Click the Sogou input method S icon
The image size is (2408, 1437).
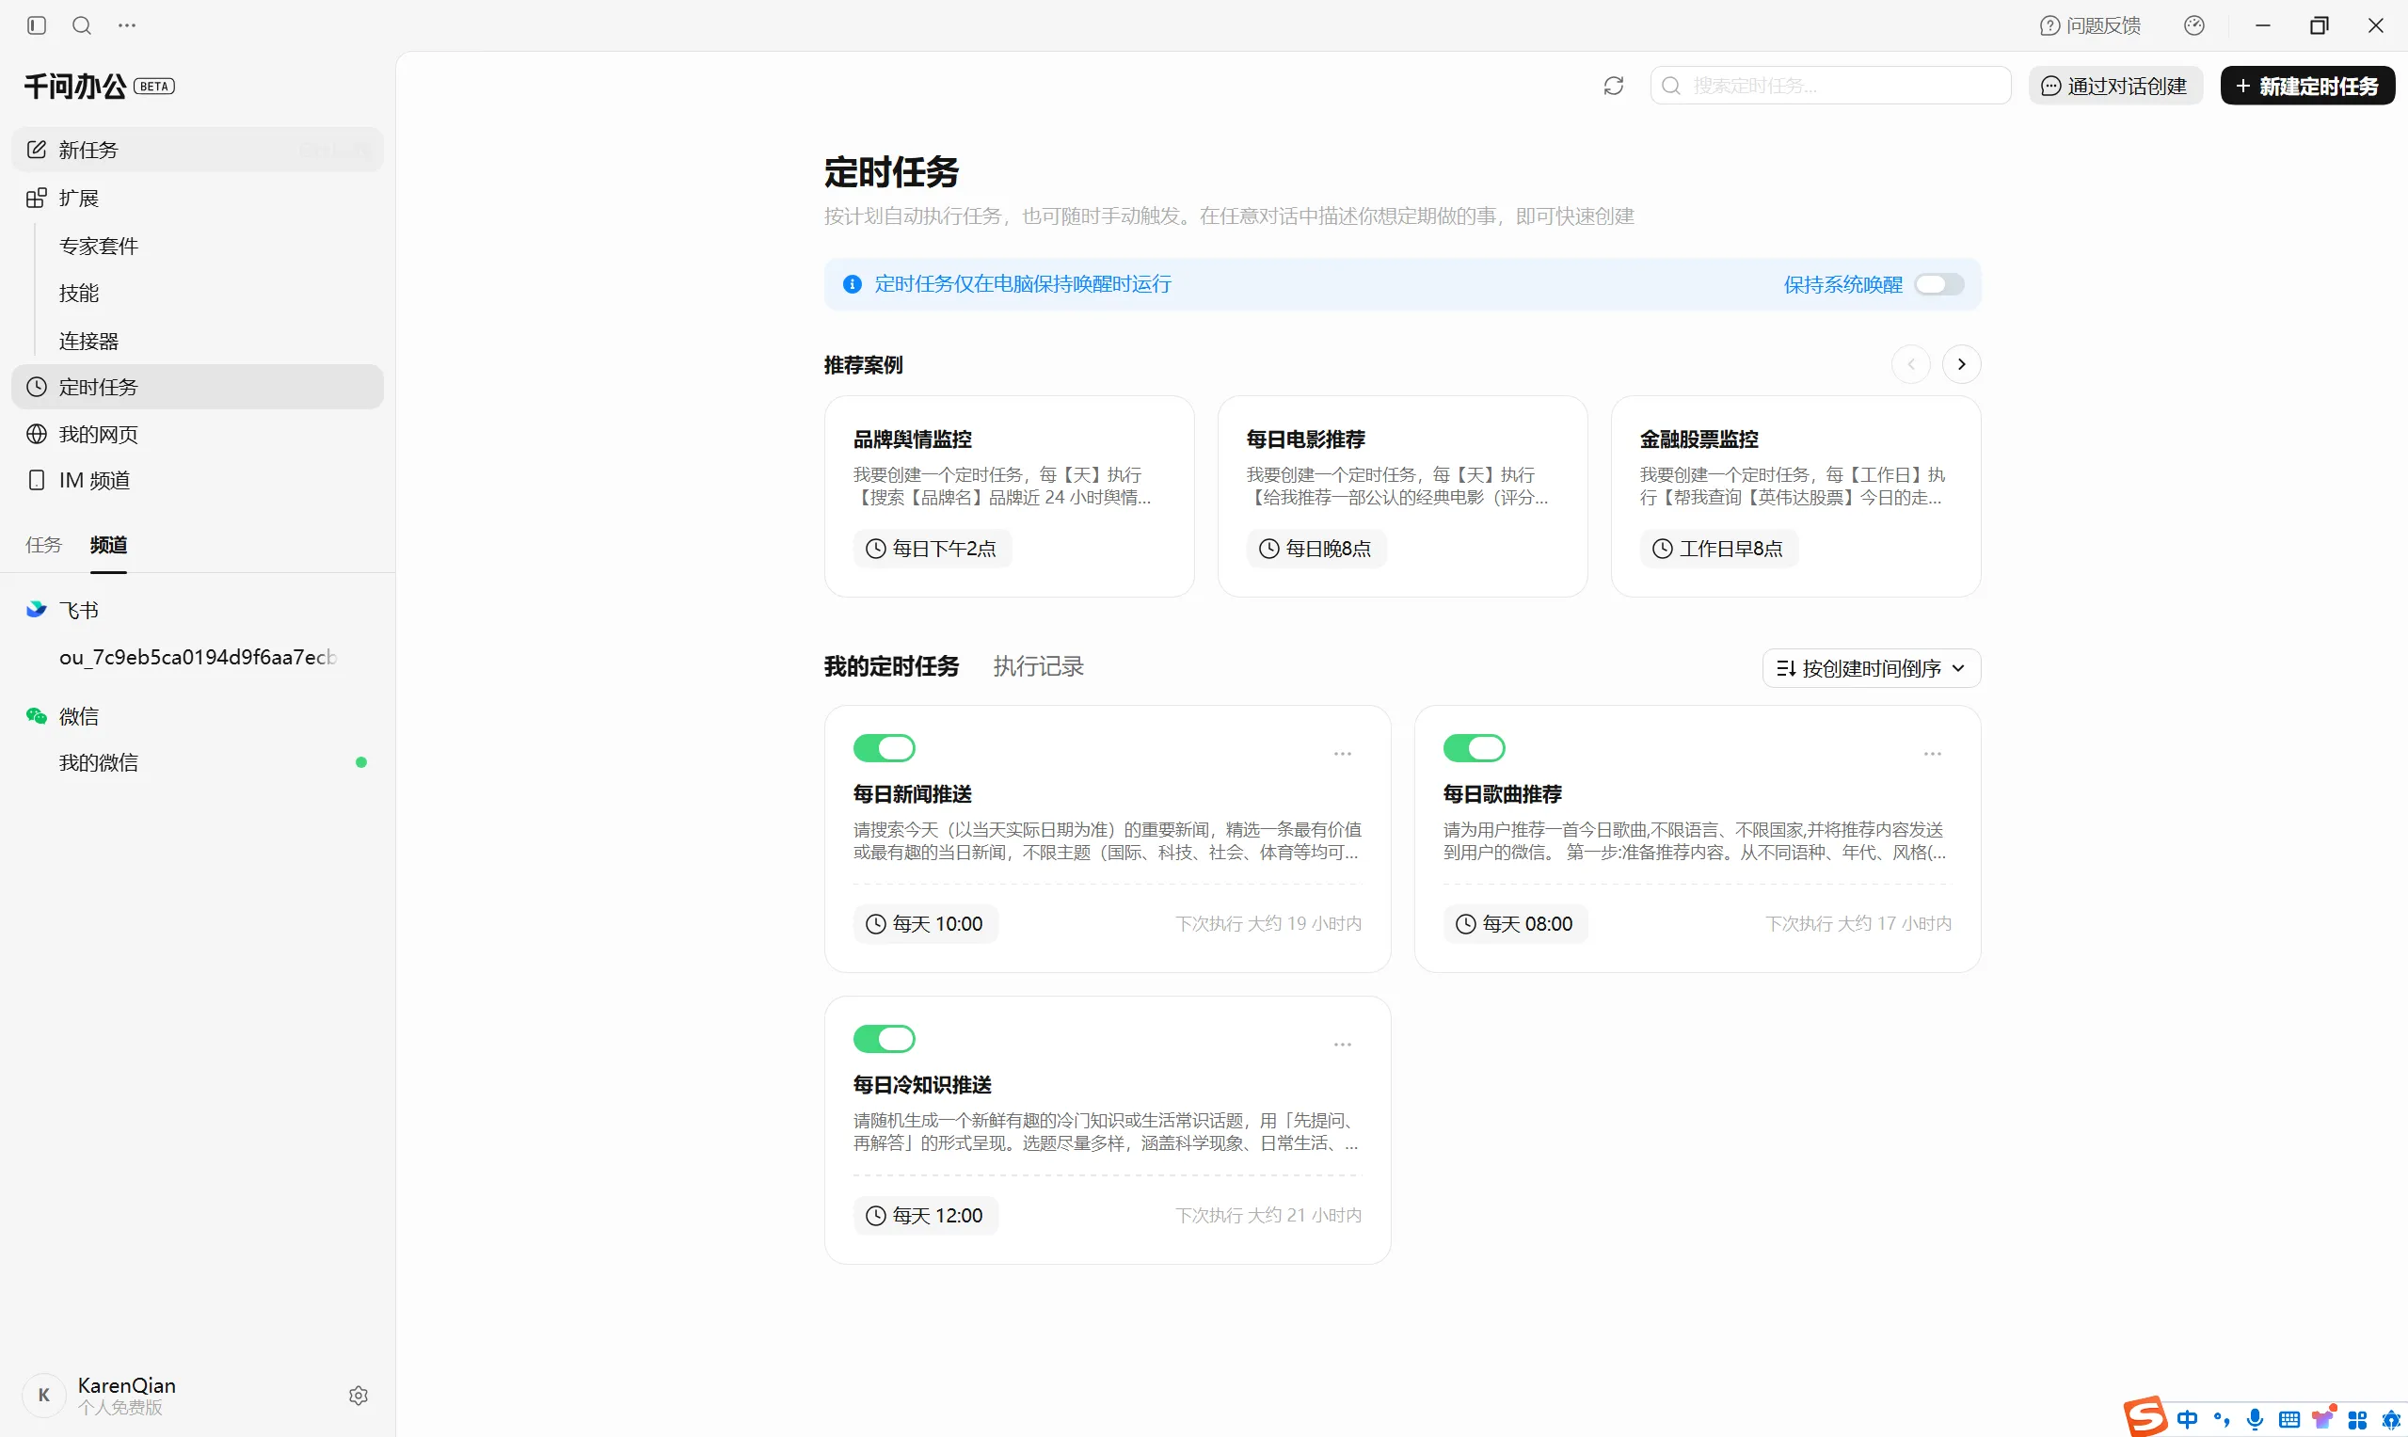tap(2145, 1416)
